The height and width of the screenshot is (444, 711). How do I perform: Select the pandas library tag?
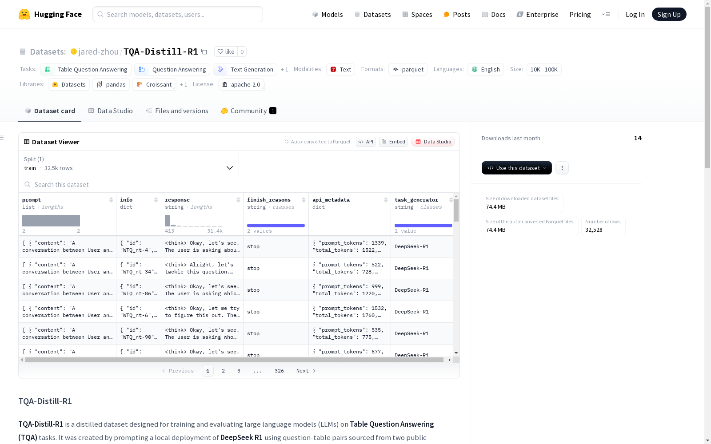point(111,84)
